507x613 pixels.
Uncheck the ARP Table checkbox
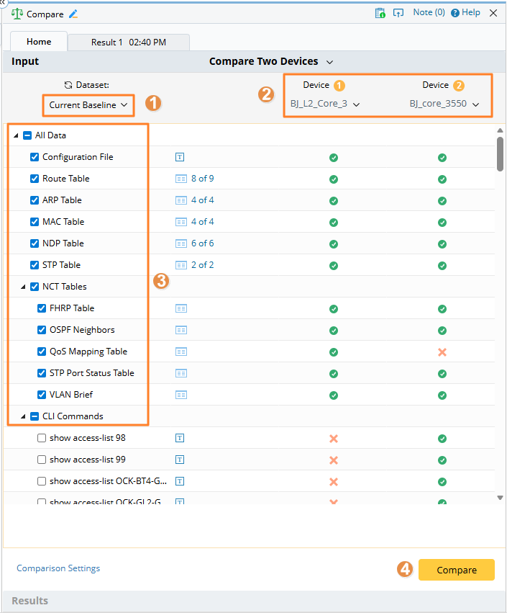tap(35, 200)
